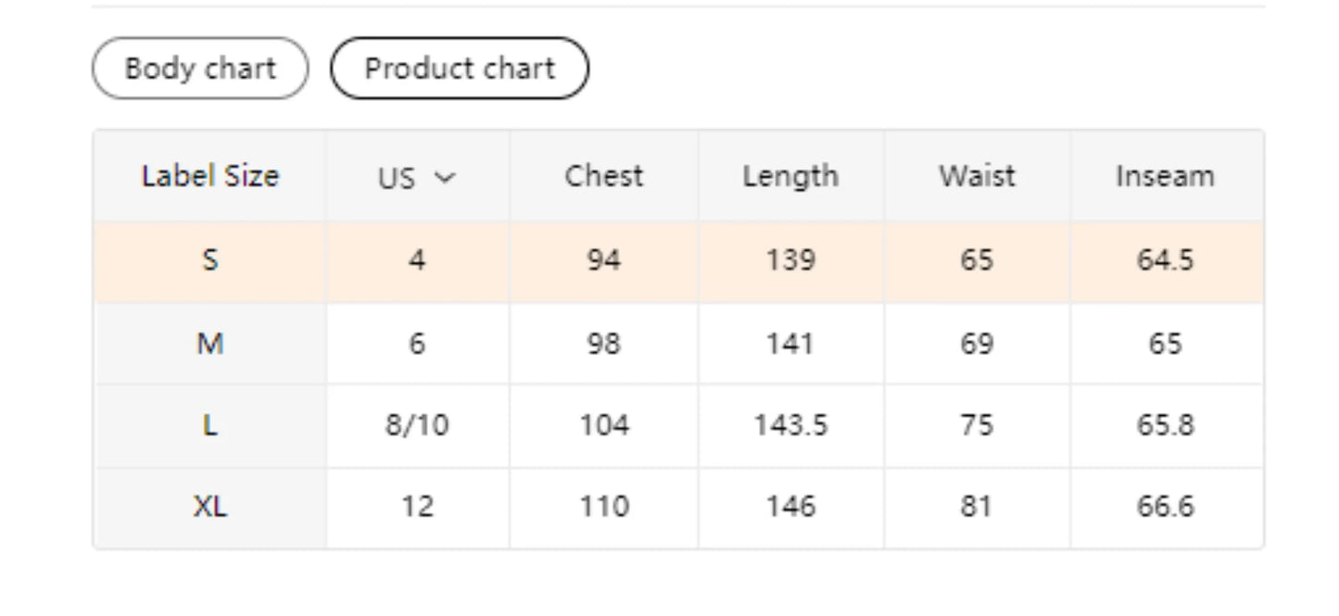Switch to the Body chart tab
The height and width of the screenshot is (616, 1339).
tap(200, 69)
